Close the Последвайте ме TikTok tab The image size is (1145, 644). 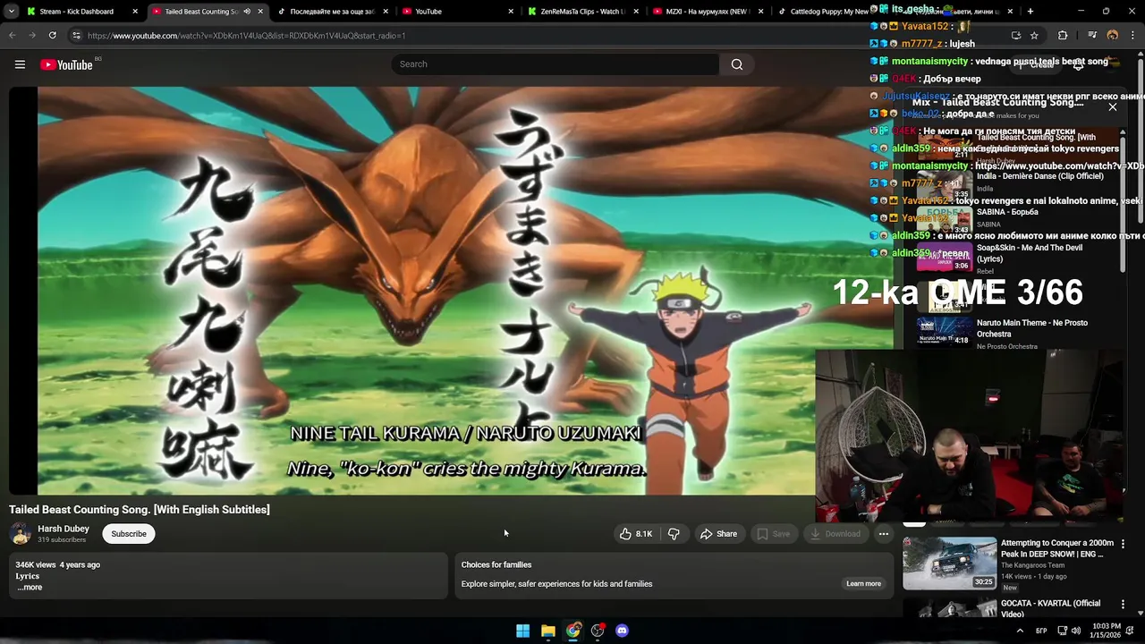386,12
